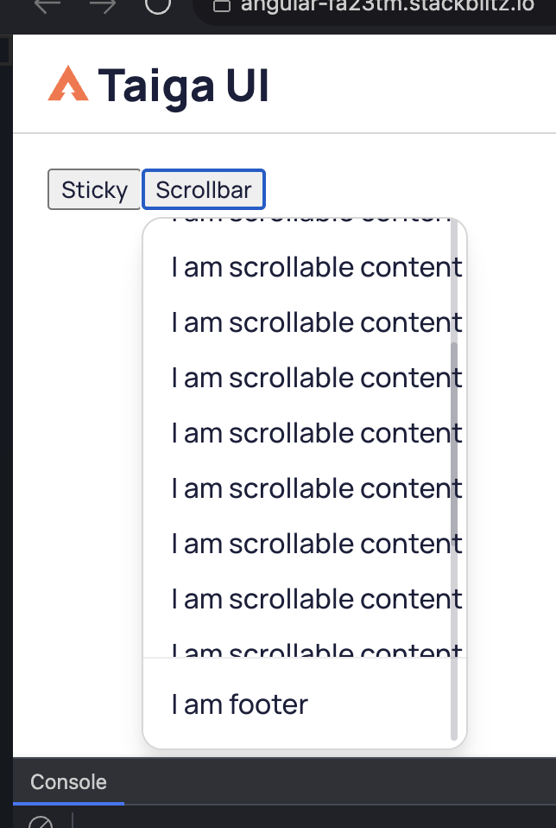Toggle the Sticky example on

[92, 189]
